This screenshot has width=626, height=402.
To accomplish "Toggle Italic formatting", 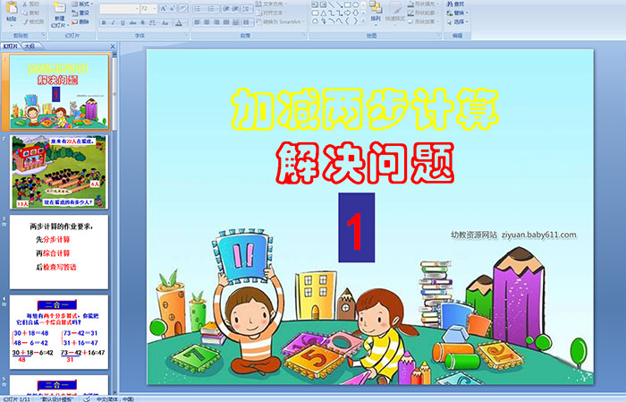I will (113, 22).
